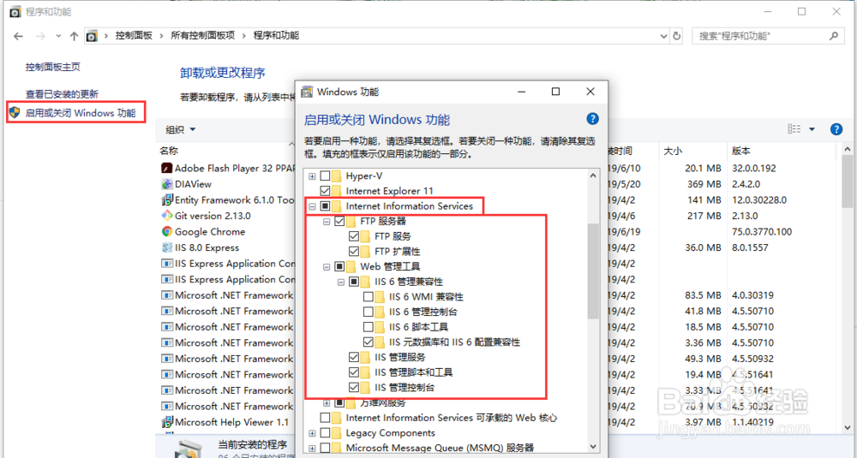Viewport: 857px width, 458px height.
Task: Collapse the IIS 6 管理兼容性 node
Action: (341, 283)
